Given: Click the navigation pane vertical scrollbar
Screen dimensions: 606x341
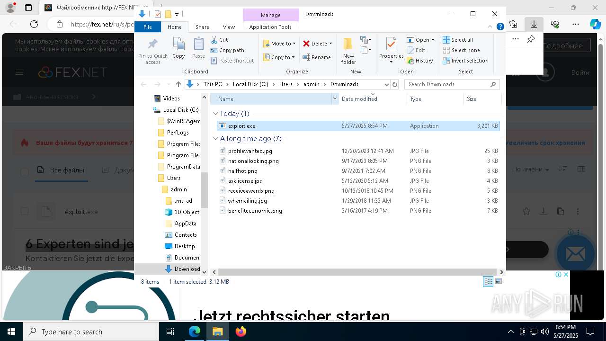Looking at the screenshot, I should (x=205, y=189).
